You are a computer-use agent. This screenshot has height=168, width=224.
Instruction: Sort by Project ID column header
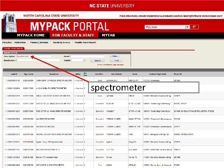pos(178,74)
